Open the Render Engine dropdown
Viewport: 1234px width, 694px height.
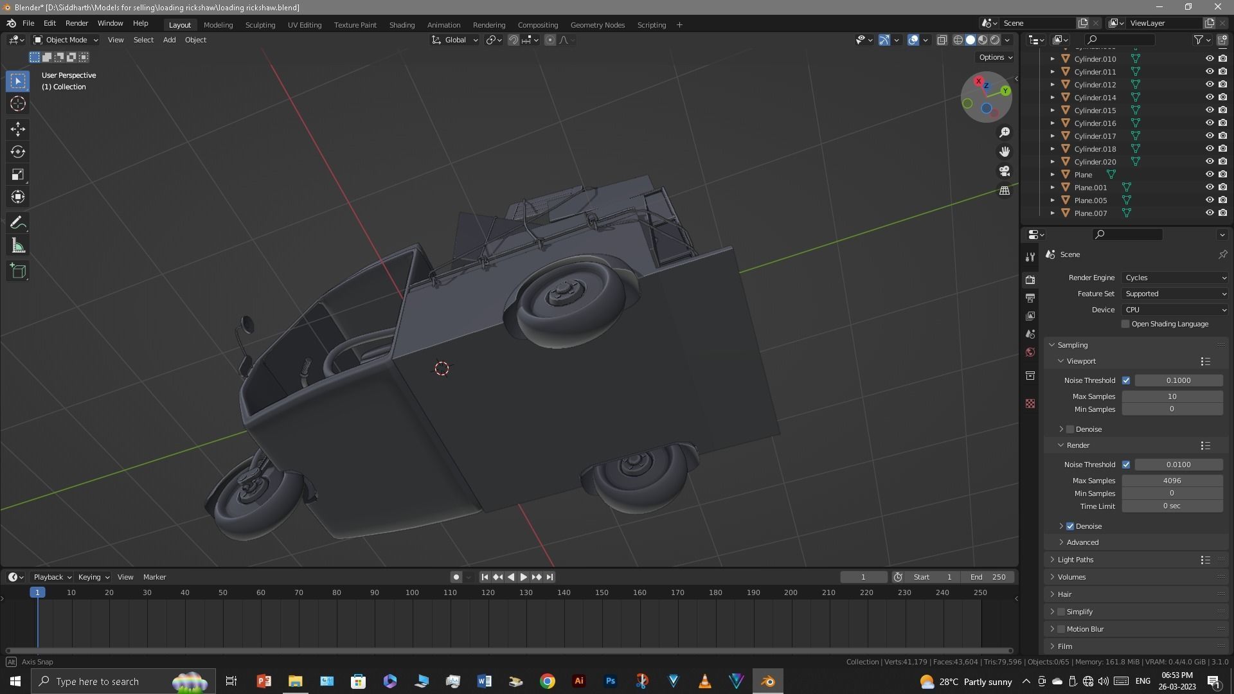tap(1175, 278)
